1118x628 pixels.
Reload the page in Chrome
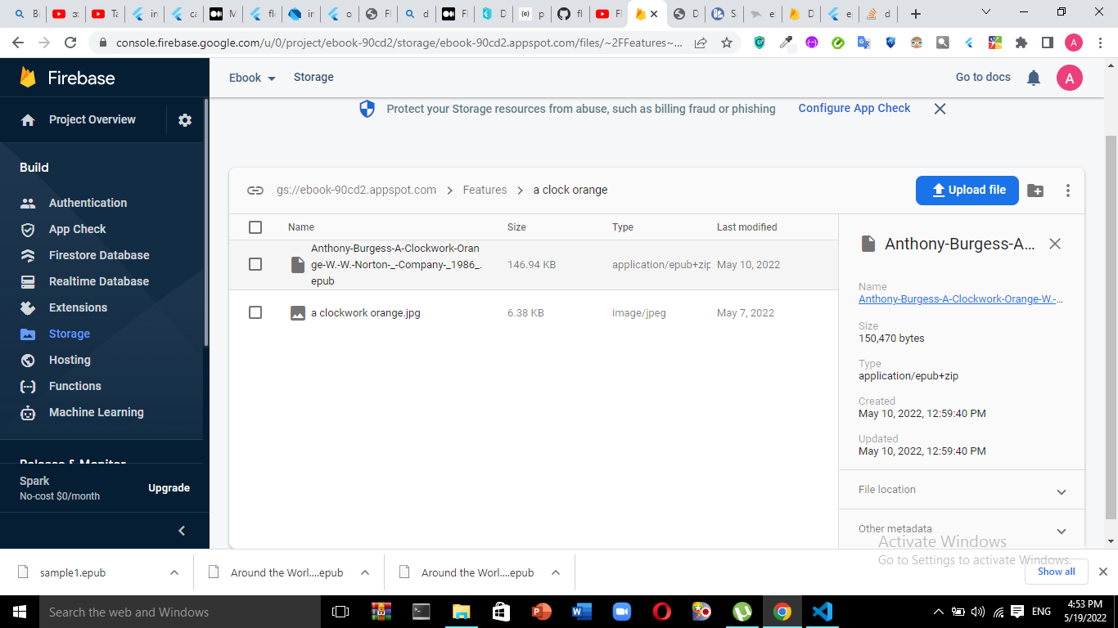(x=70, y=43)
